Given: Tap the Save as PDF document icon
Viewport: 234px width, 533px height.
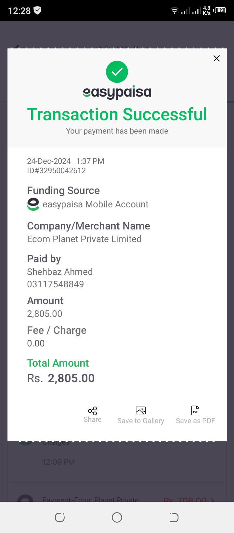Looking at the screenshot, I should [x=195, y=410].
